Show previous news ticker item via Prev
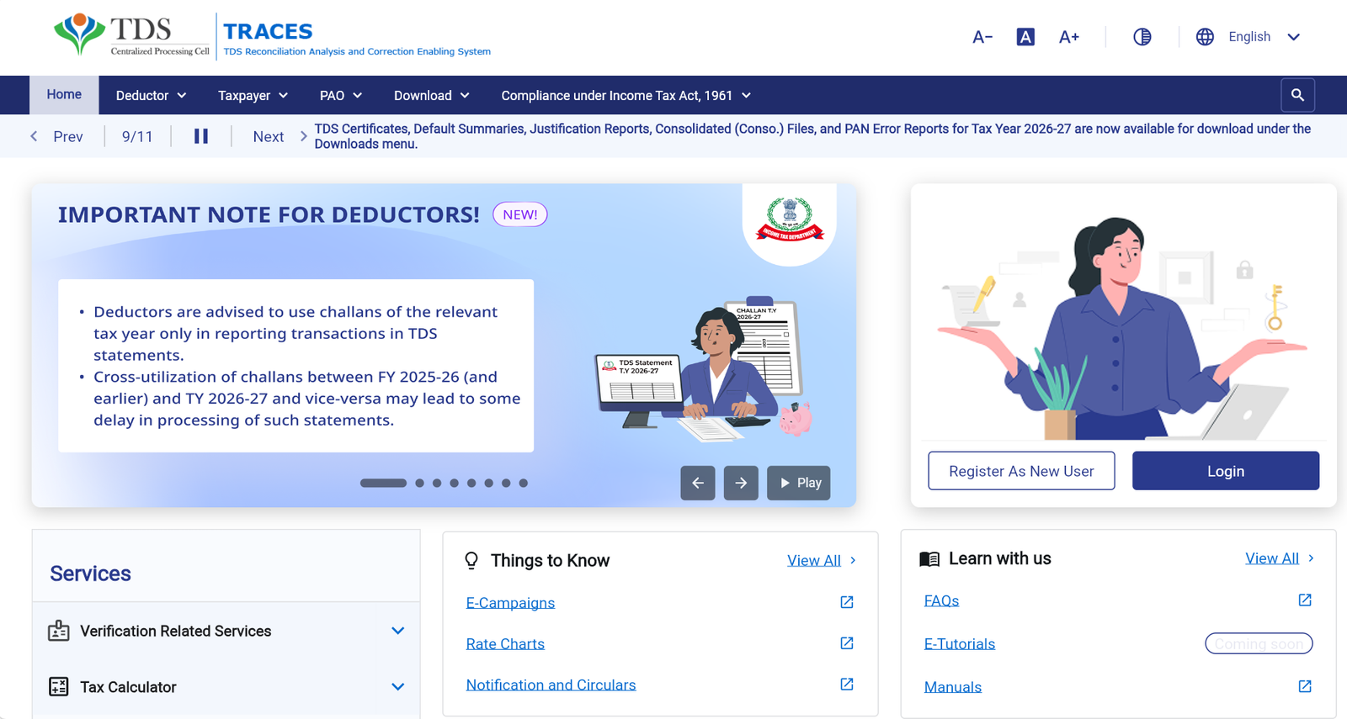The width and height of the screenshot is (1347, 719). click(x=56, y=136)
